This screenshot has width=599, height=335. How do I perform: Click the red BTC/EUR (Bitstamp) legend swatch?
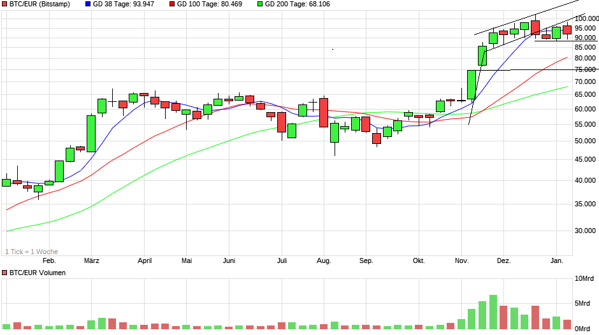[4, 4]
